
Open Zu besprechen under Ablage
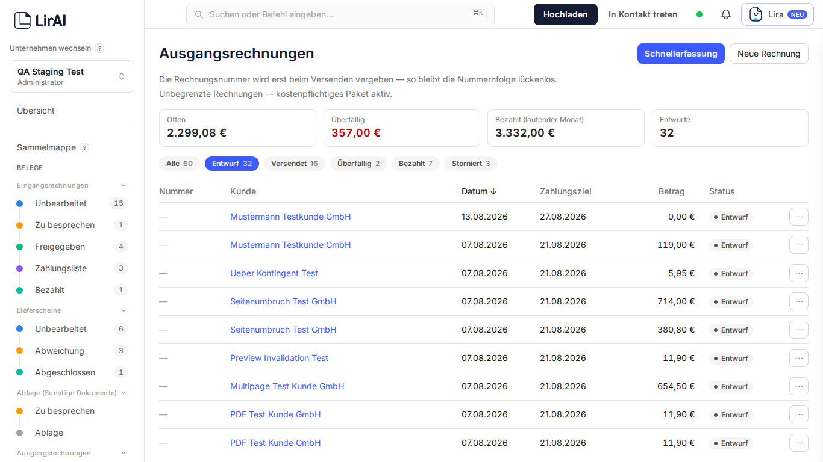point(72,411)
